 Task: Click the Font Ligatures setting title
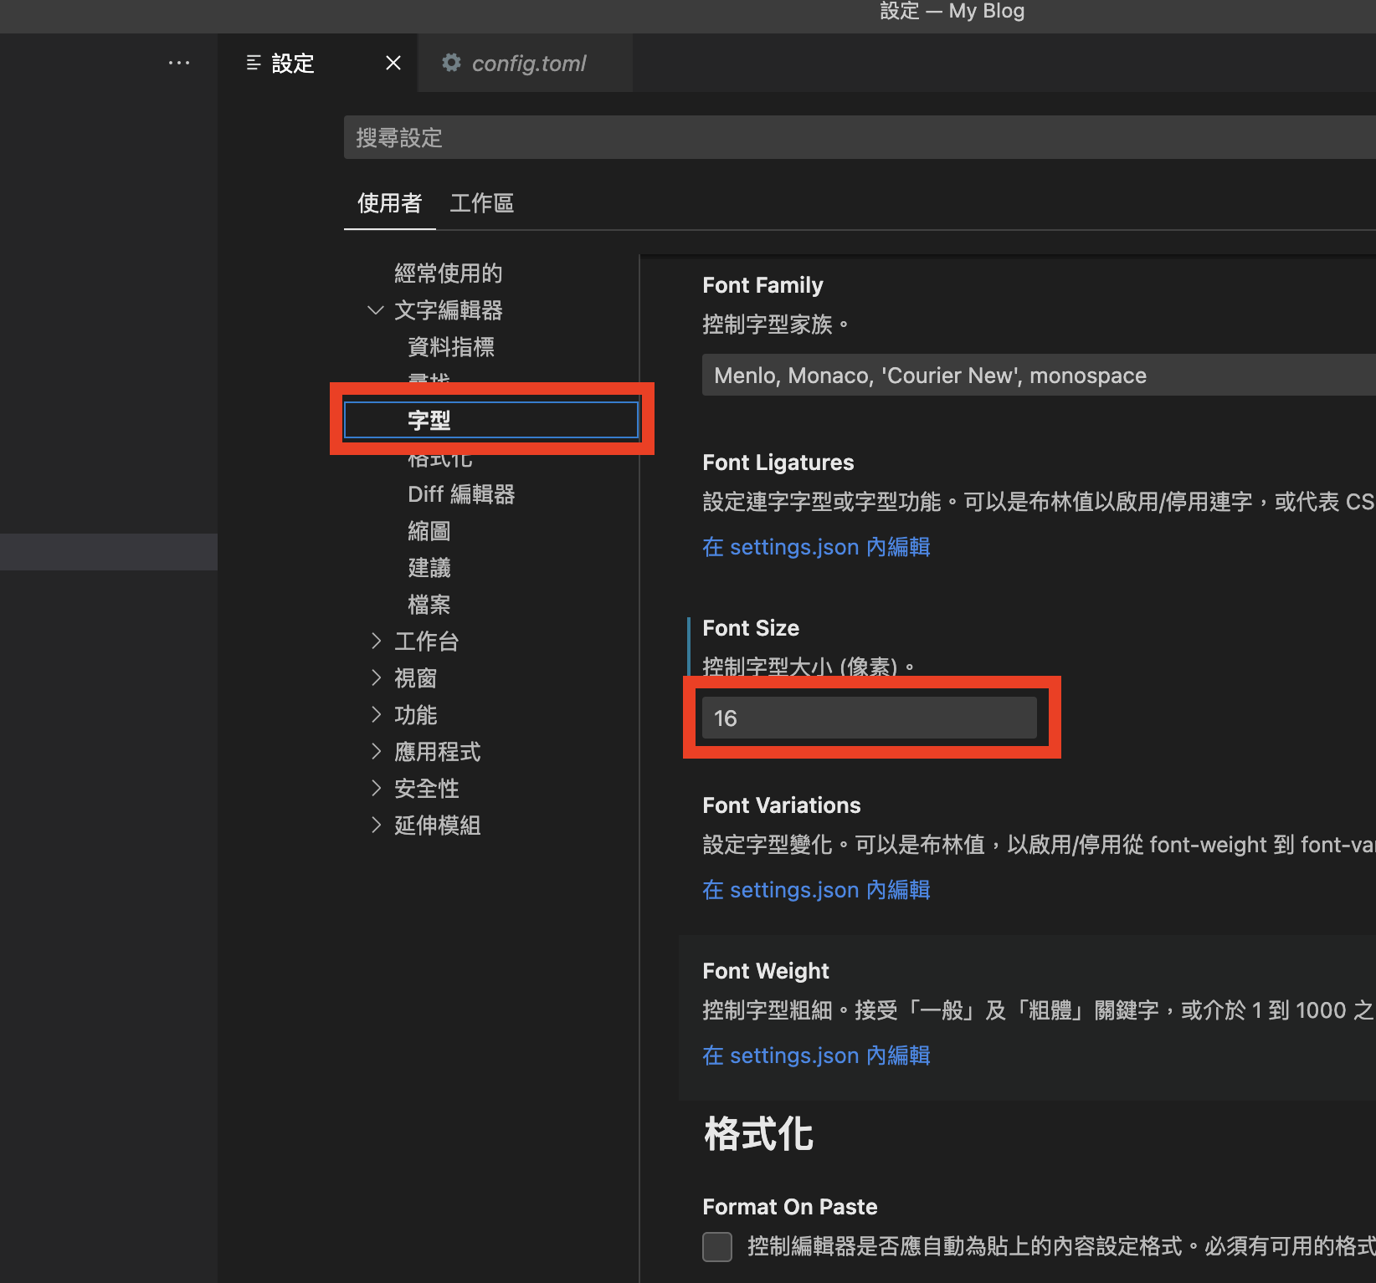point(778,463)
